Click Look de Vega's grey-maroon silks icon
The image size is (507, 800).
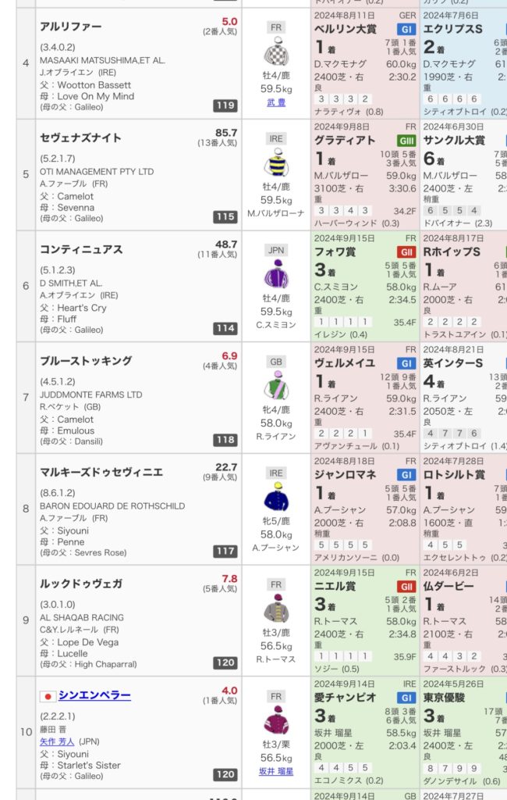[276, 610]
